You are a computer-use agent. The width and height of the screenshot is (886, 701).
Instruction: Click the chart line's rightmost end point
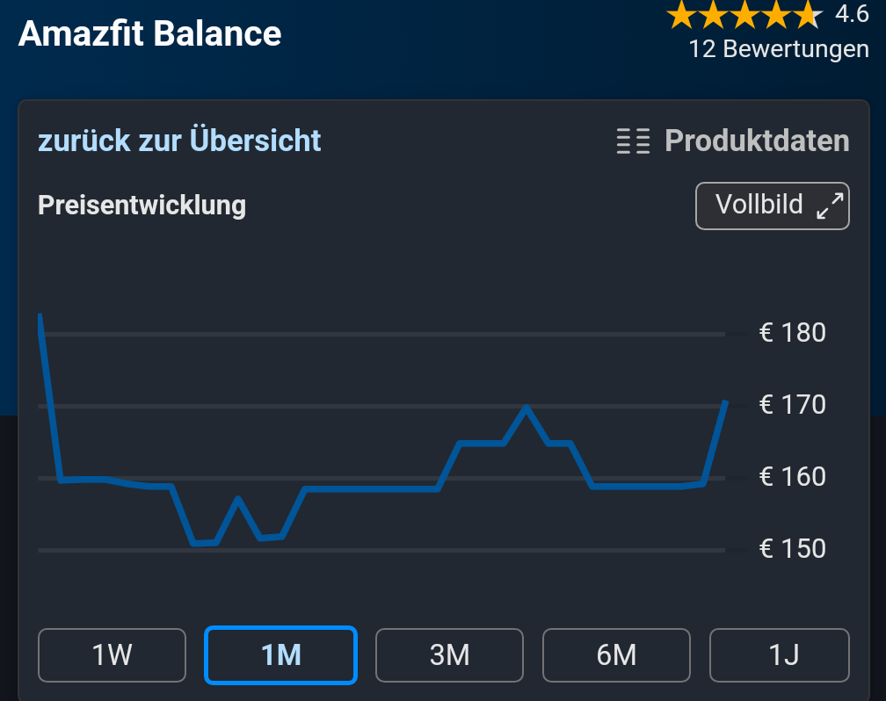725,401
